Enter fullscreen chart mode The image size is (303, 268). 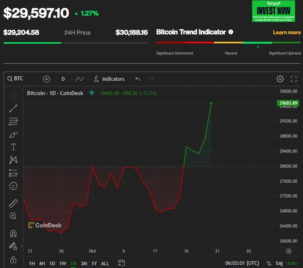[x=293, y=79]
